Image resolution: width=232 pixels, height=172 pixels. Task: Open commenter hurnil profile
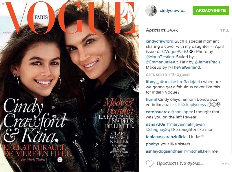pos(151,99)
